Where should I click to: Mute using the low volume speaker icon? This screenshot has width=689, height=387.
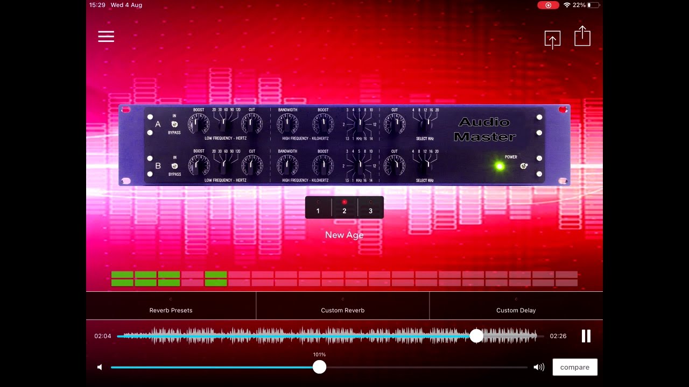pos(100,367)
